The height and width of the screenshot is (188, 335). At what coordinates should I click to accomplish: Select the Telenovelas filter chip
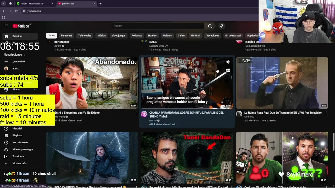click(85, 36)
